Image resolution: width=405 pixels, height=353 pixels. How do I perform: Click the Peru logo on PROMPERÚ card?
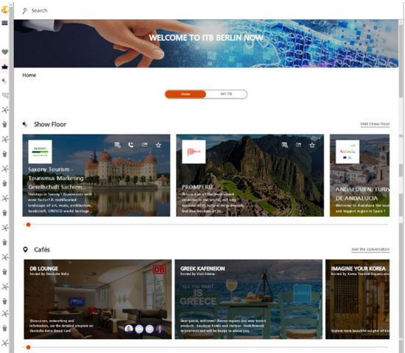tap(194, 151)
